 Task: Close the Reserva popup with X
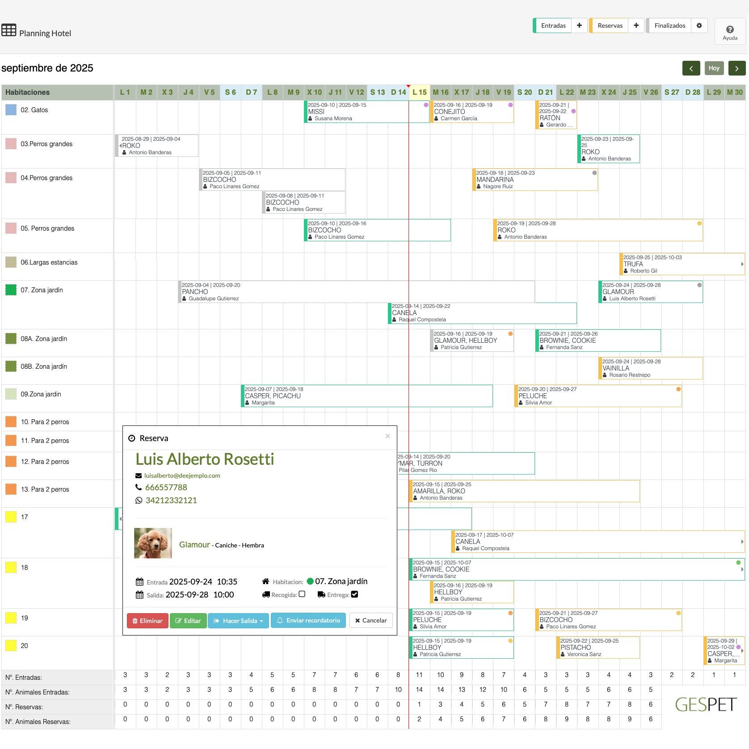point(387,436)
